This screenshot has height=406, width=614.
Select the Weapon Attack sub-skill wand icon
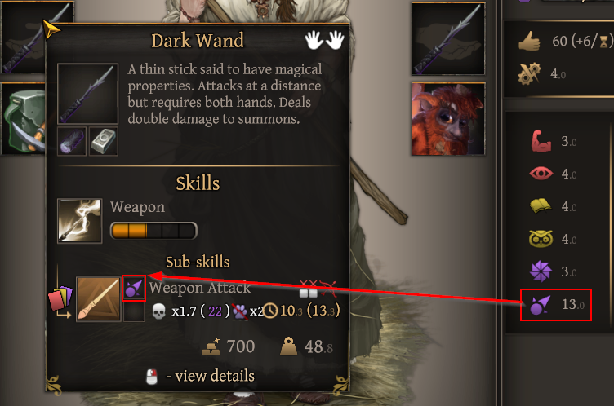point(98,299)
